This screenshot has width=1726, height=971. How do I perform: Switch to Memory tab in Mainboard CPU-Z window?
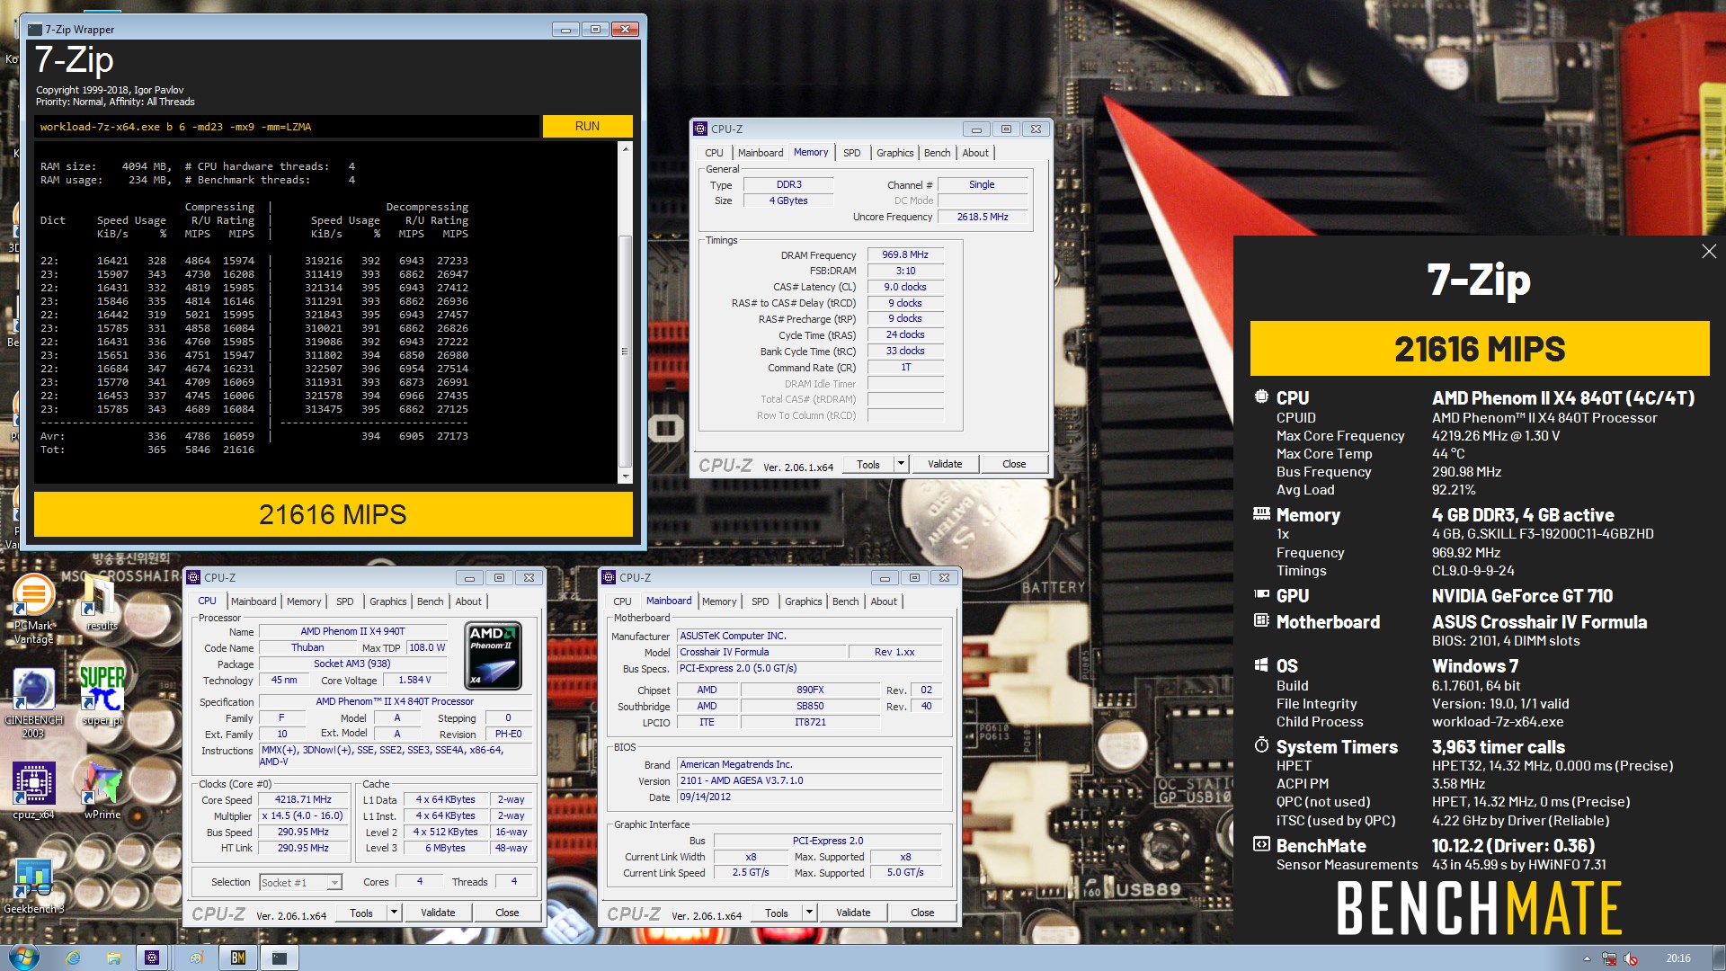click(x=718, y=601)
